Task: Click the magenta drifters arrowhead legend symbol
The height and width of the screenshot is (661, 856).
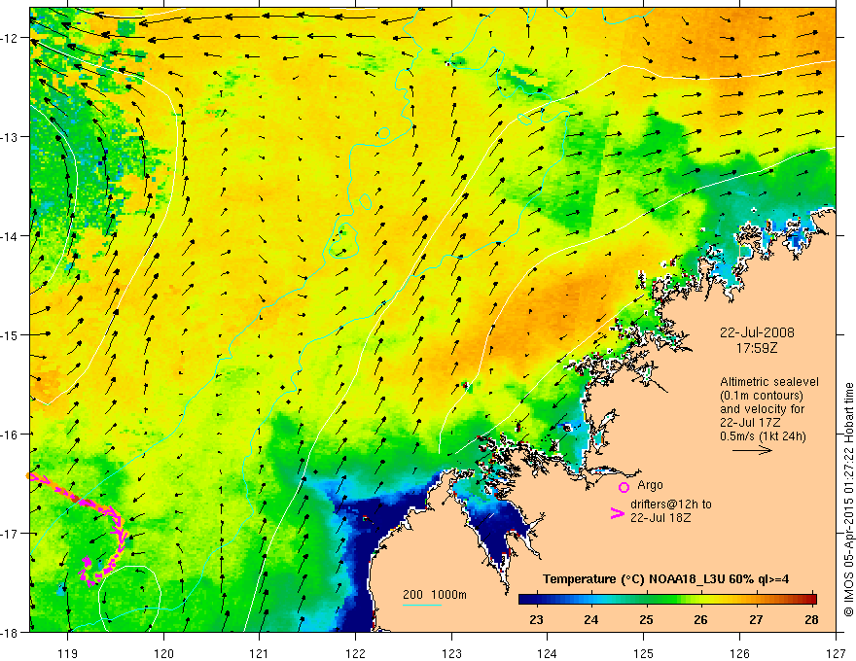Action: click(617, 513)
